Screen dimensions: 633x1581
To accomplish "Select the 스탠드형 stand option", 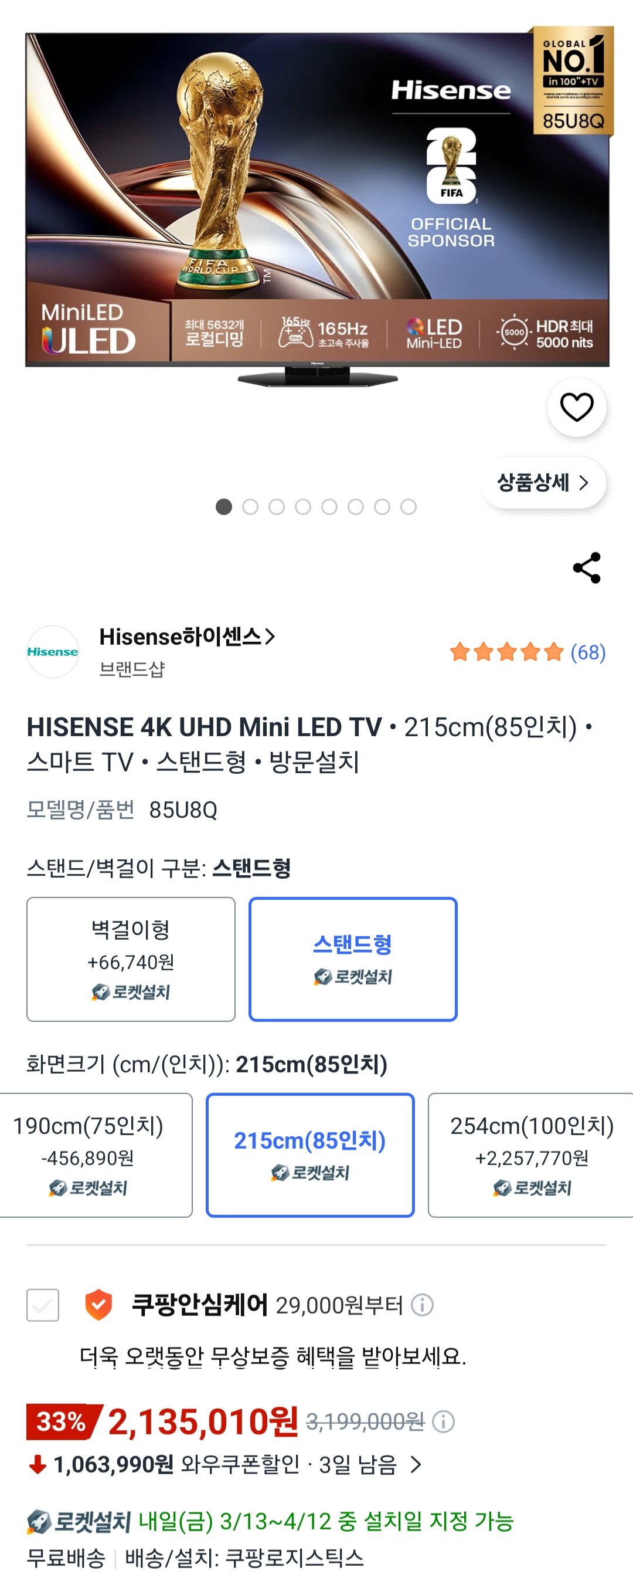I will click(353, 959).
